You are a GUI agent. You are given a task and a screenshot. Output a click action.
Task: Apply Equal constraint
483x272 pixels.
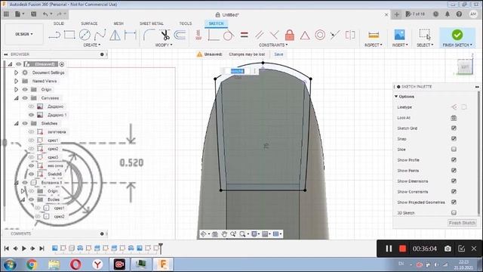pyautogui.click(x=245, y=35)
